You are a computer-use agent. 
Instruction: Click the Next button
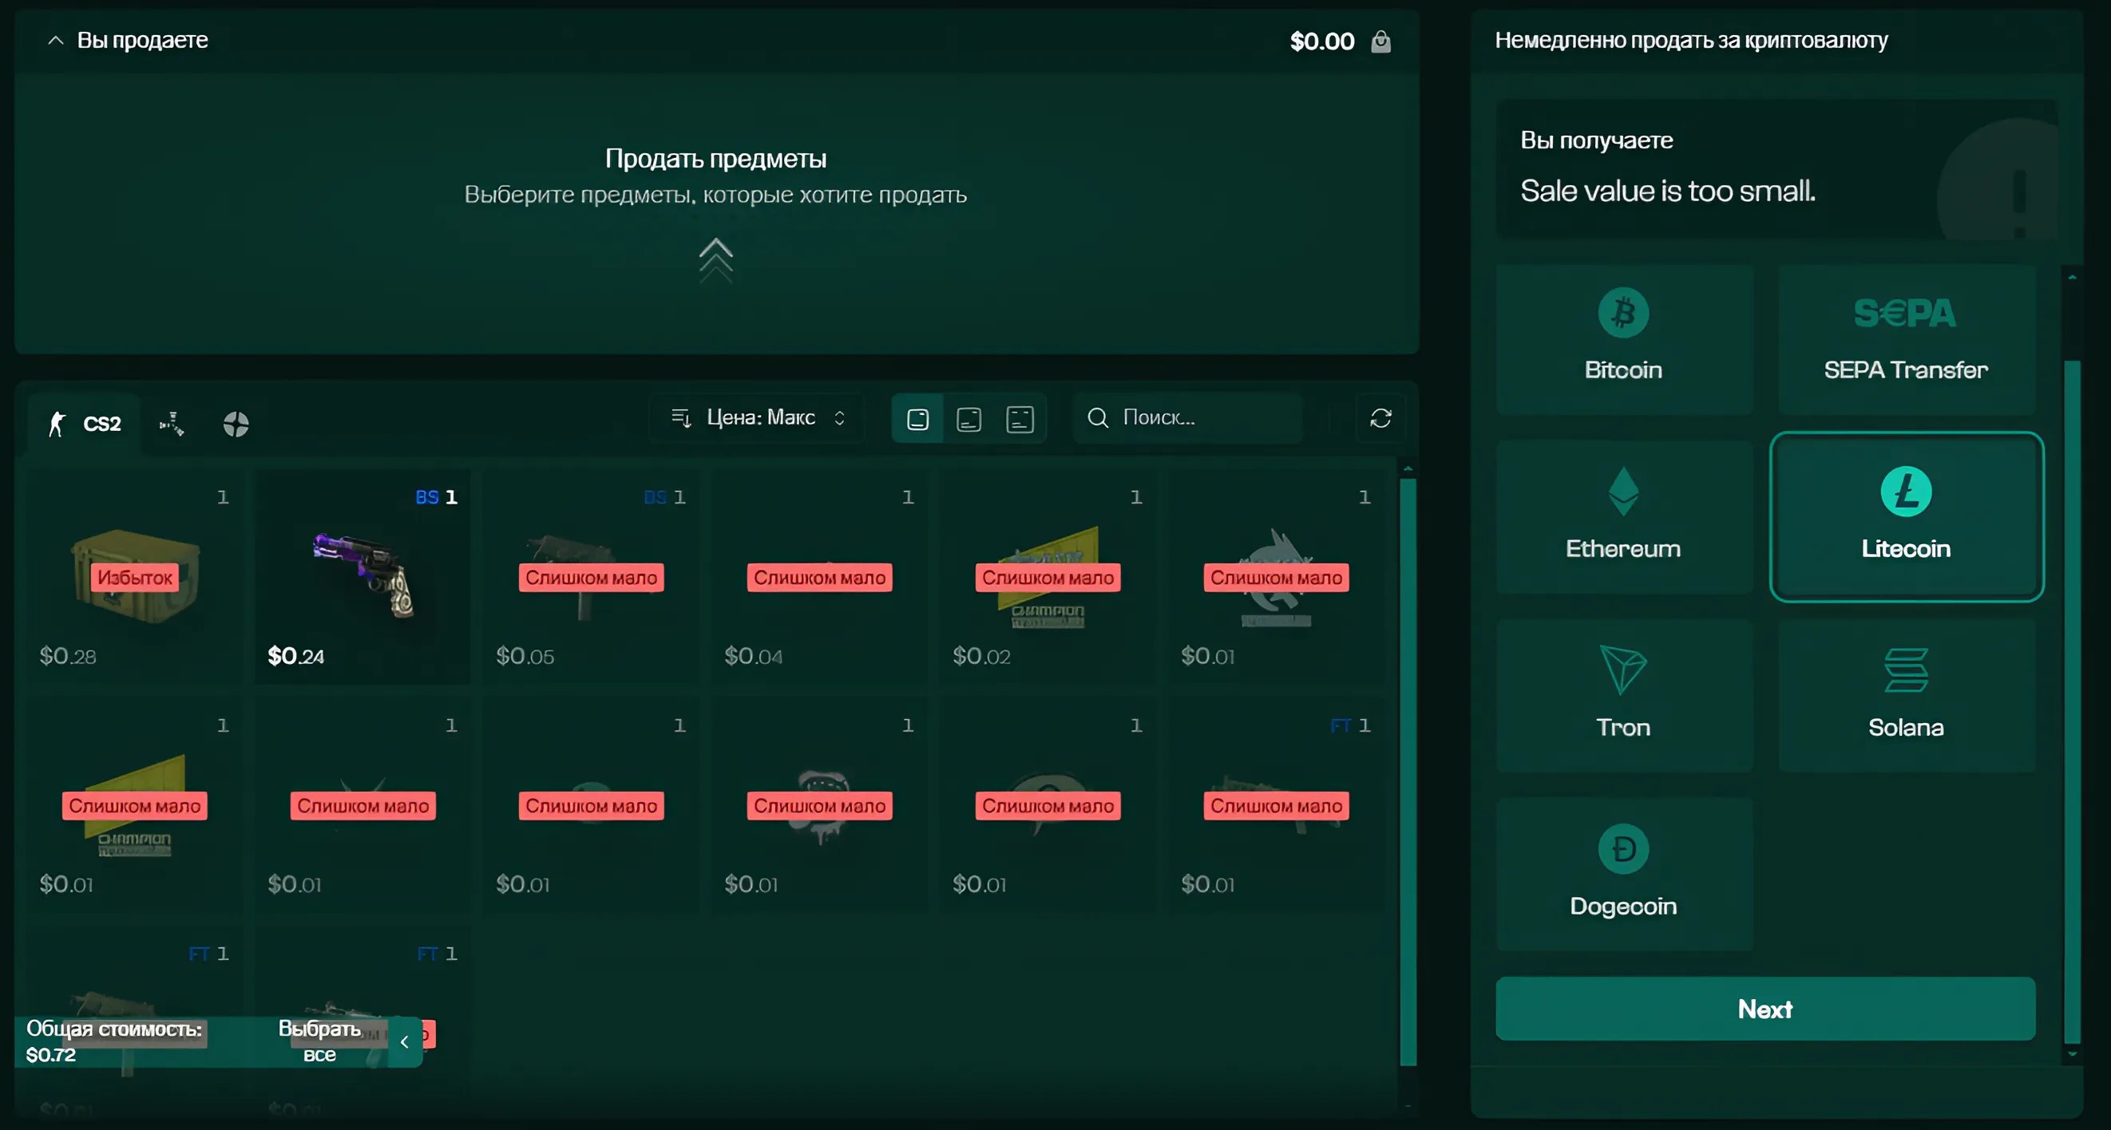tap(1765, 1009)
